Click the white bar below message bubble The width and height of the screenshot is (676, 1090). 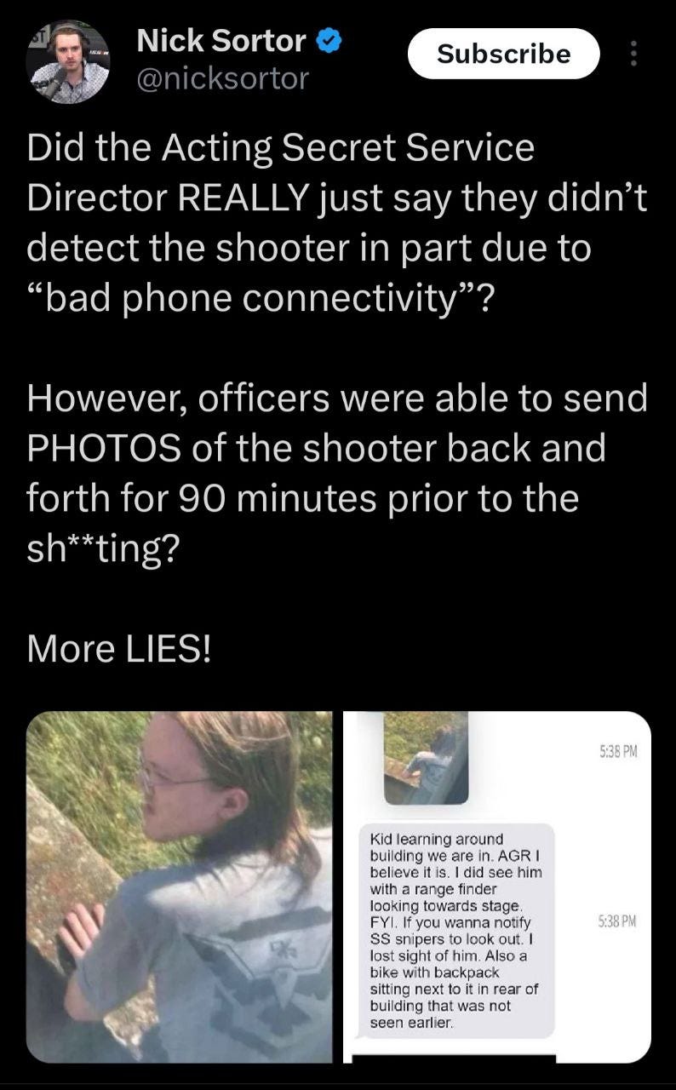tap(454, 1059)
